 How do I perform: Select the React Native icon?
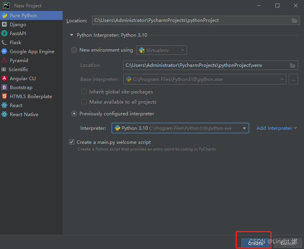click(4, 114)
